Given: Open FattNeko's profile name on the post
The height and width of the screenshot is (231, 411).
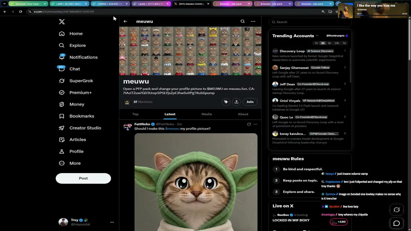Looking at the screenshot, I should click(142, 124).
